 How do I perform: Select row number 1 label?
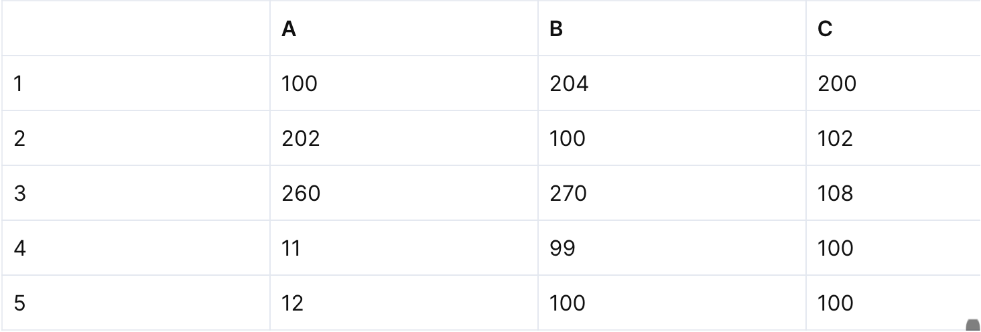point(135,84)
